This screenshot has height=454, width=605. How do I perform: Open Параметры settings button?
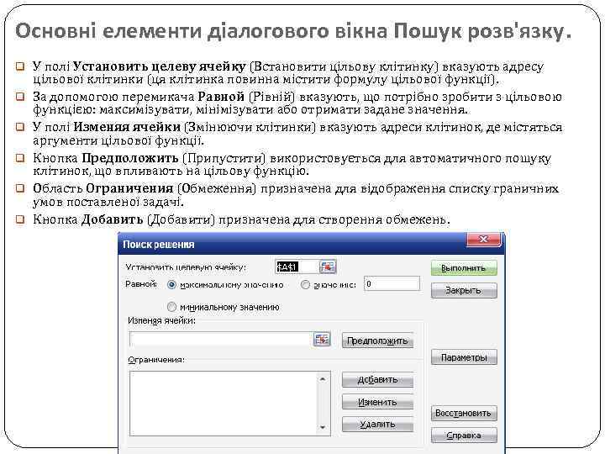(464, 357)
